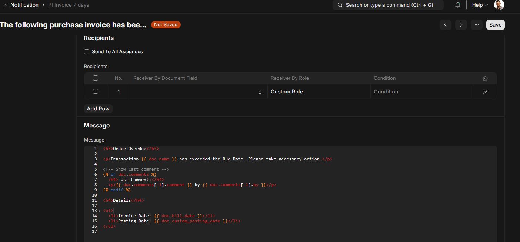The height and width of the screenshot is (242, 520).
Task: Collapse the ul fold arrow at line 13
Action: (99, 211)
